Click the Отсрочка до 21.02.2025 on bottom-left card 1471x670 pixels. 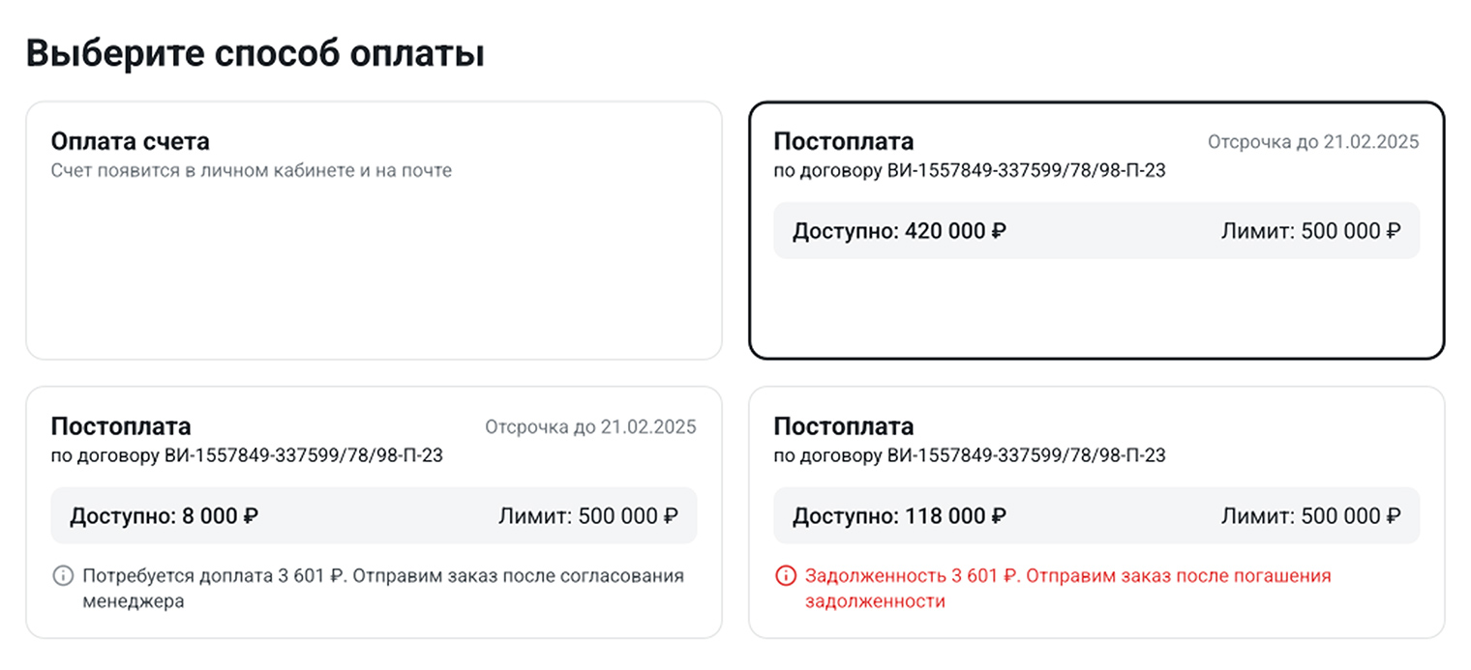pos(589,425)
